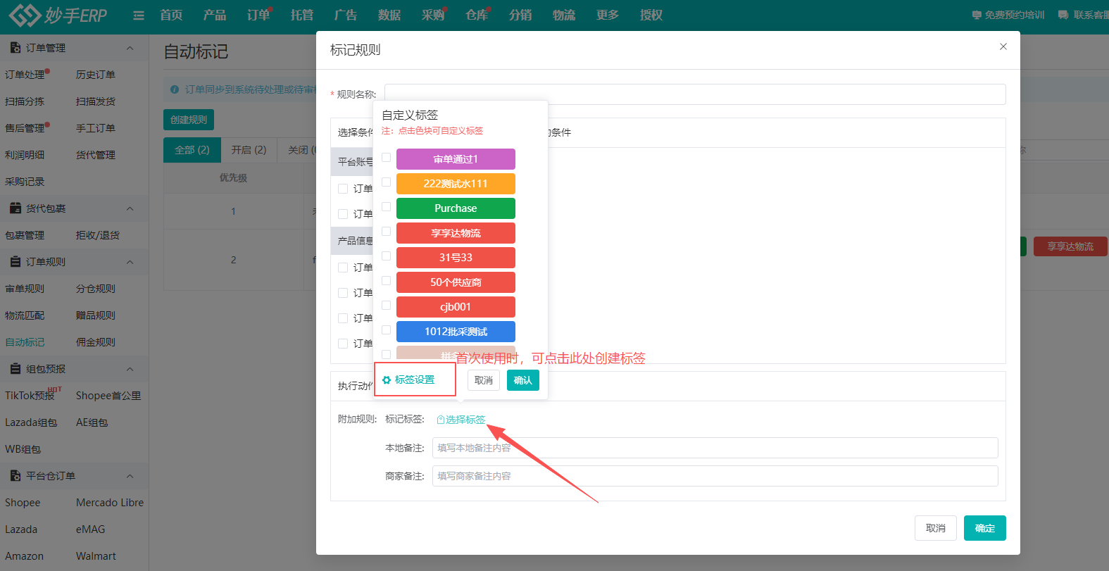1109x571 pixels.
Task: Click the green Purchase color block
Action: click(x=456, y=208)
